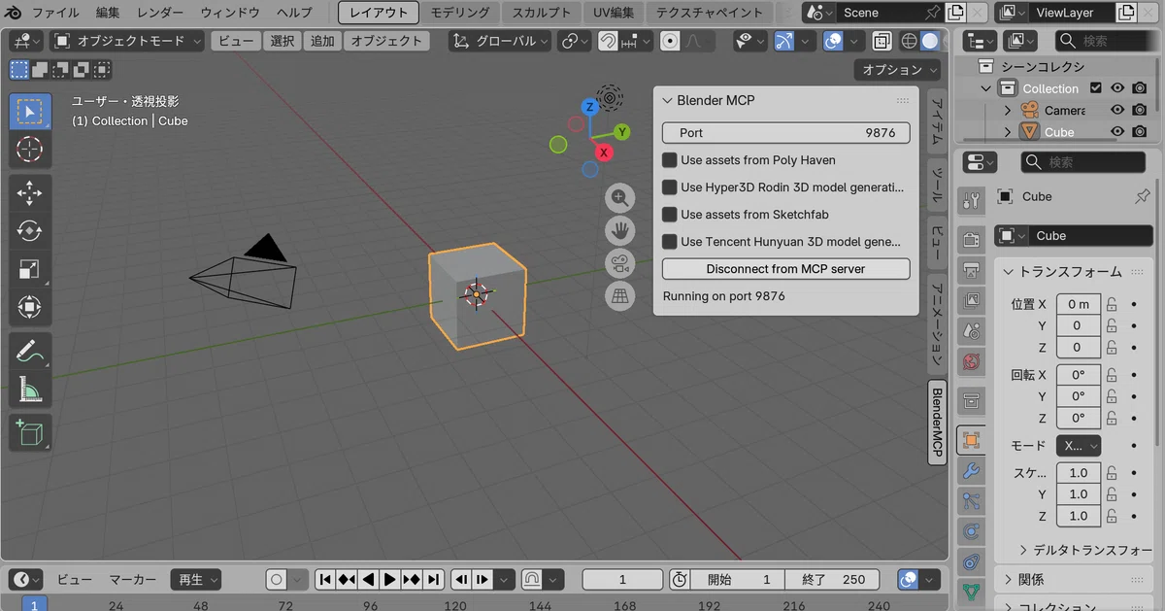Image resolution: width=1165 pixels, height=611 pixels.
Task: Open the グローバル orientation dropdown
Action: [500, 41]
